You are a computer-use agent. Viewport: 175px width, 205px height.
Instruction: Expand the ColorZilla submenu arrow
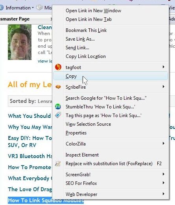coord(164,143)
